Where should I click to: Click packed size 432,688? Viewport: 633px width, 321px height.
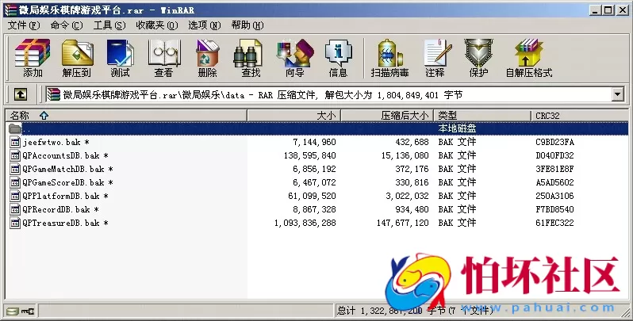(x=412, y=142)
